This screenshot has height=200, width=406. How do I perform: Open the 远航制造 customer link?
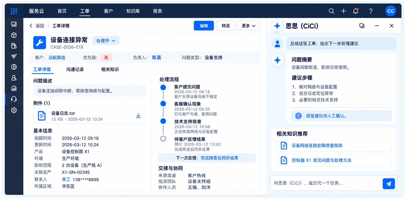pos(57,57)
